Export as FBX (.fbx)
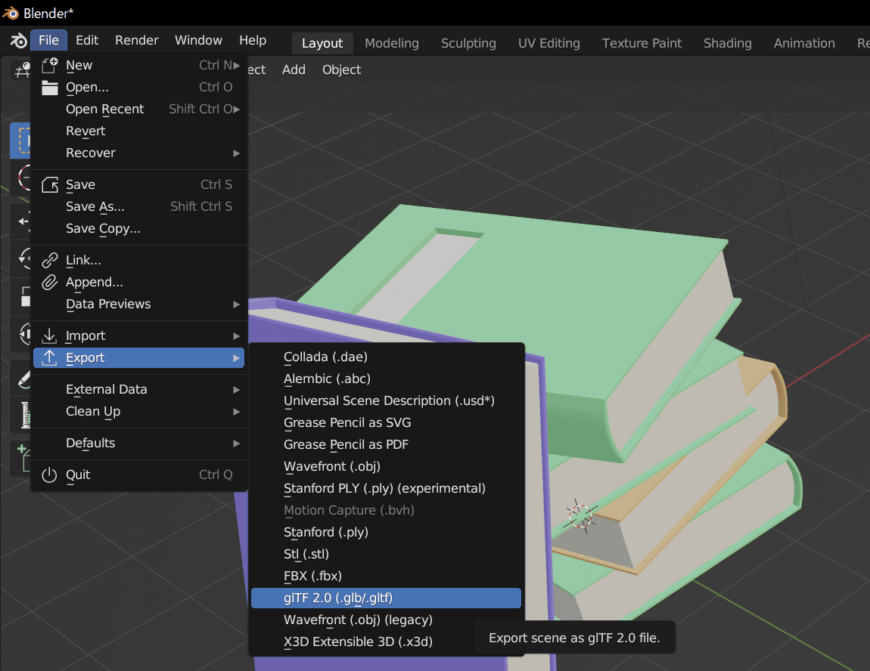 (386, 577)
